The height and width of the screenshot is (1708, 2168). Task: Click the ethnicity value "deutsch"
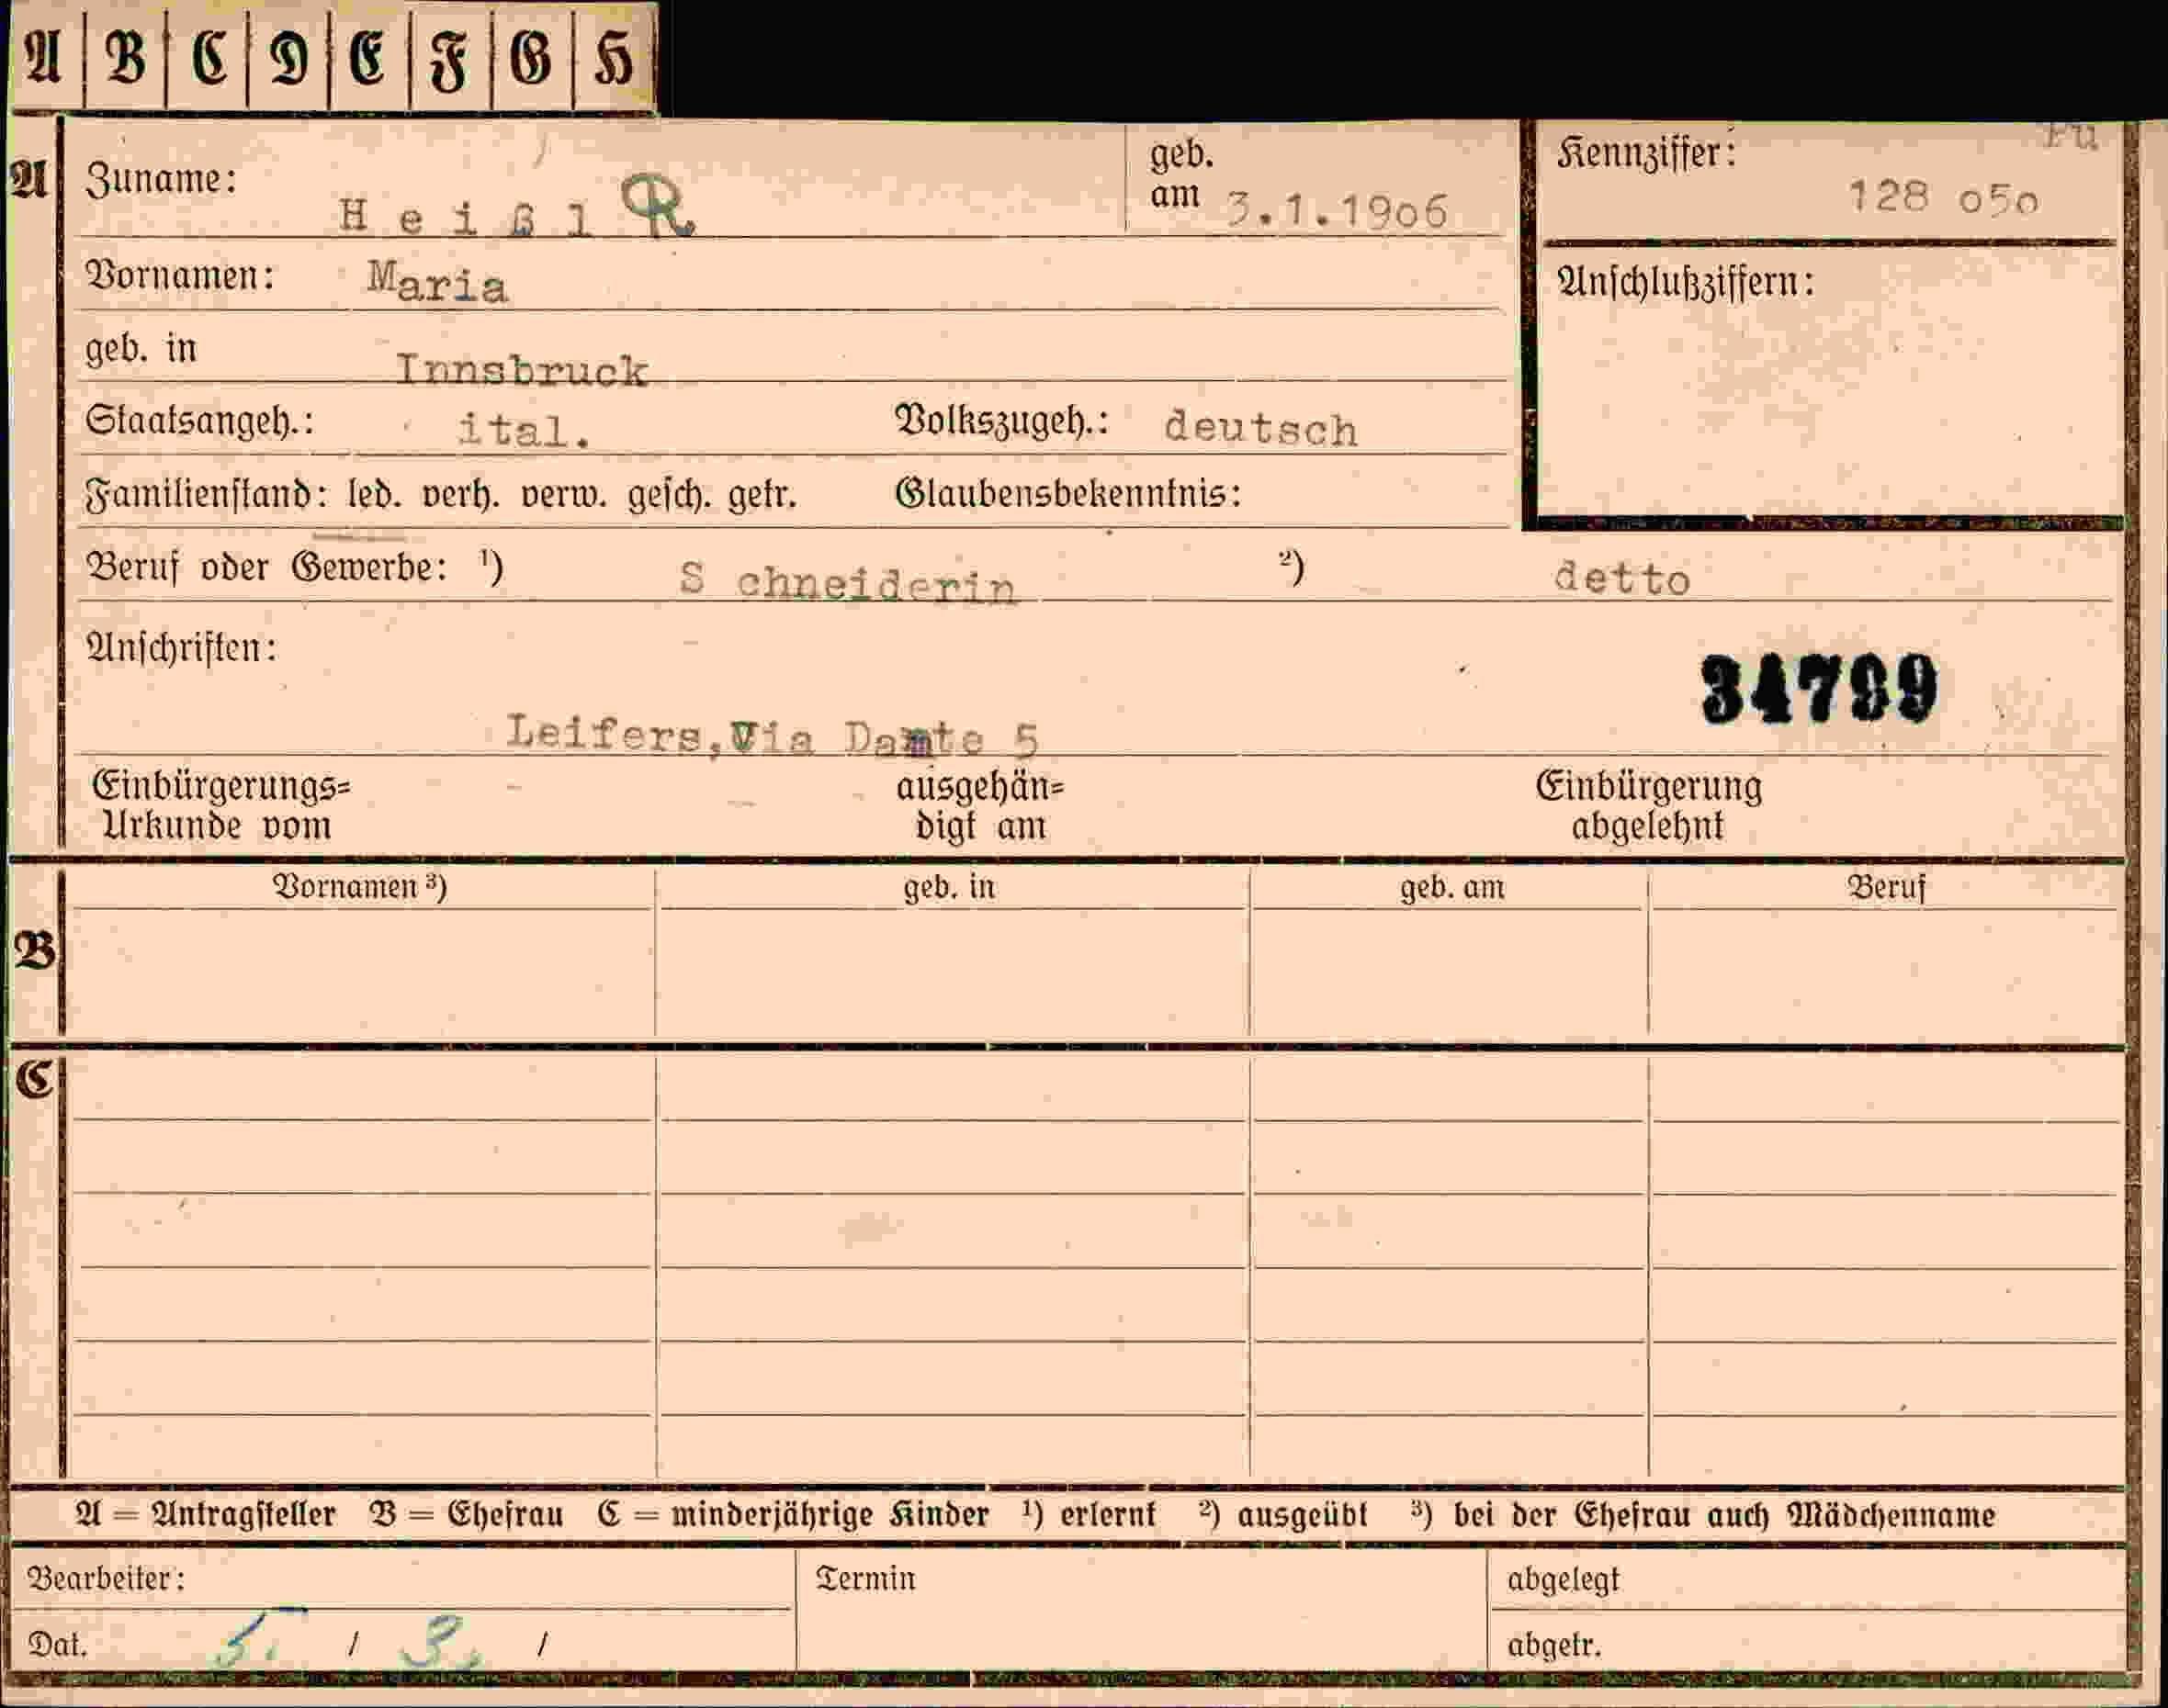pyautogui.click(x=1260, y=428)
